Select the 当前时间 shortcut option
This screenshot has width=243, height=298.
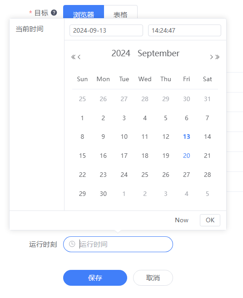tap(30, 29)
